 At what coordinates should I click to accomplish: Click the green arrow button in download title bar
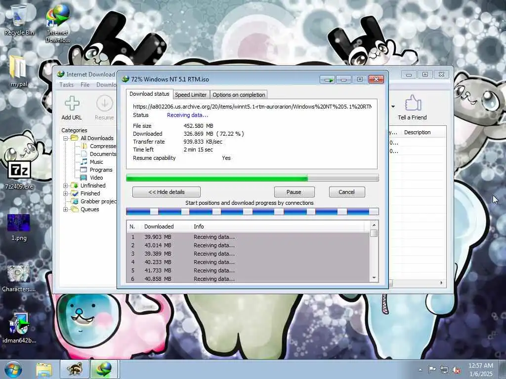328,79
